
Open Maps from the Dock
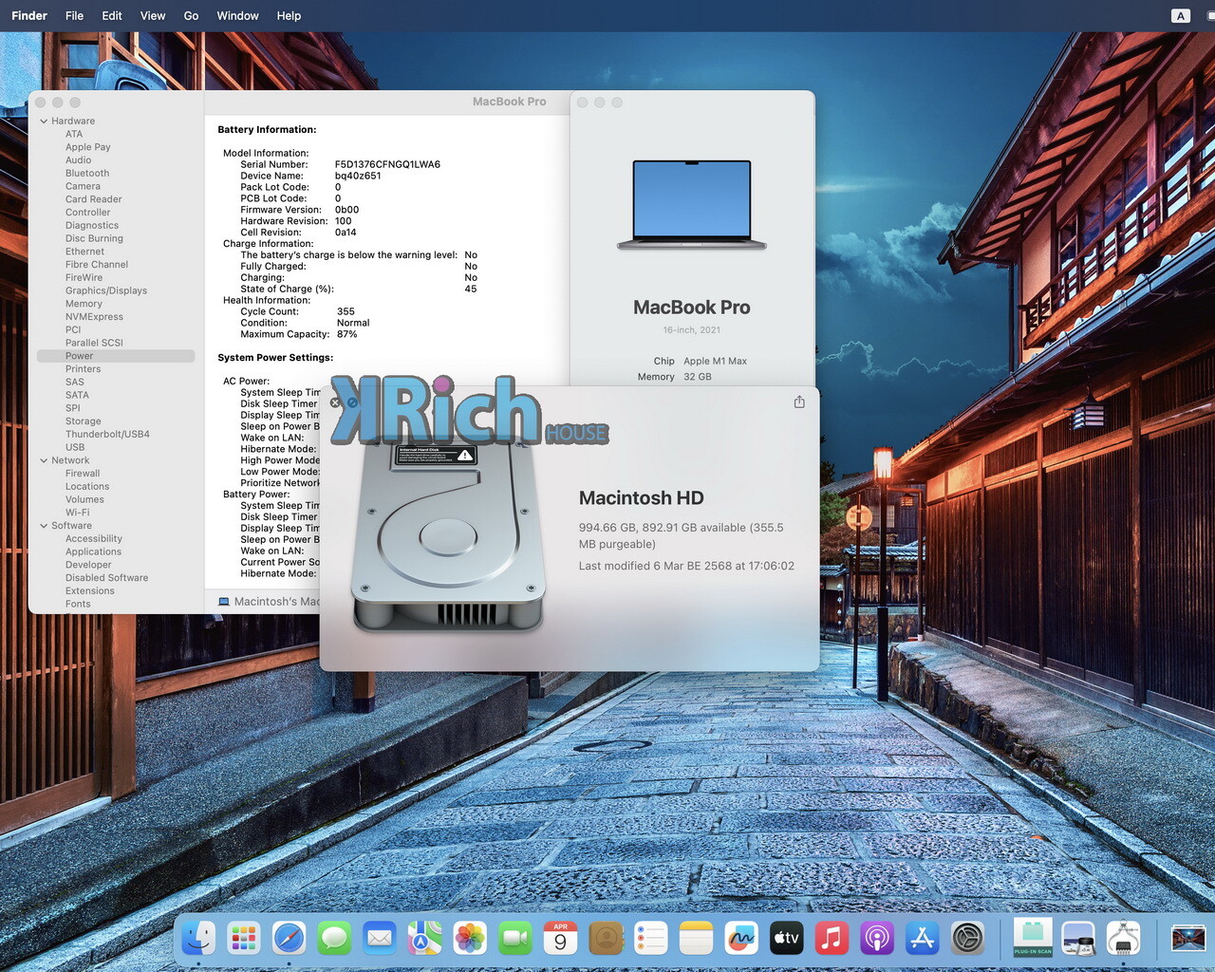pyautogui.click(x=424, y=939)
